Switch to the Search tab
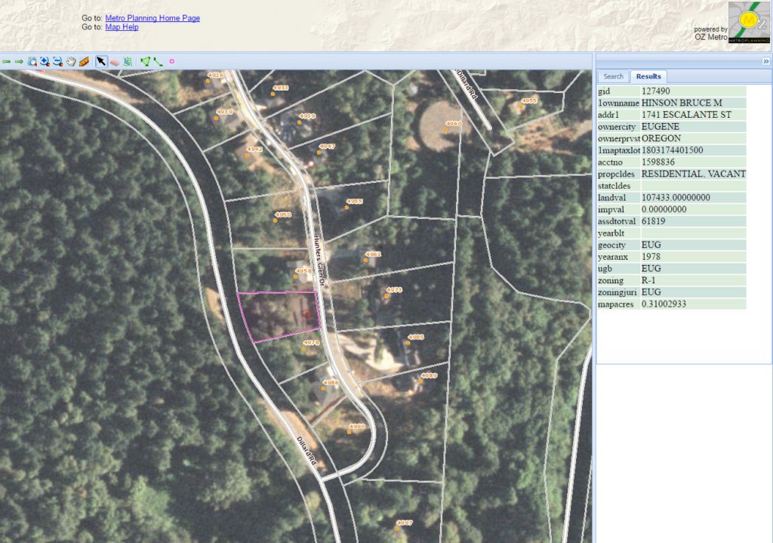The image size is (773, 543). click(x=613, y=76)
